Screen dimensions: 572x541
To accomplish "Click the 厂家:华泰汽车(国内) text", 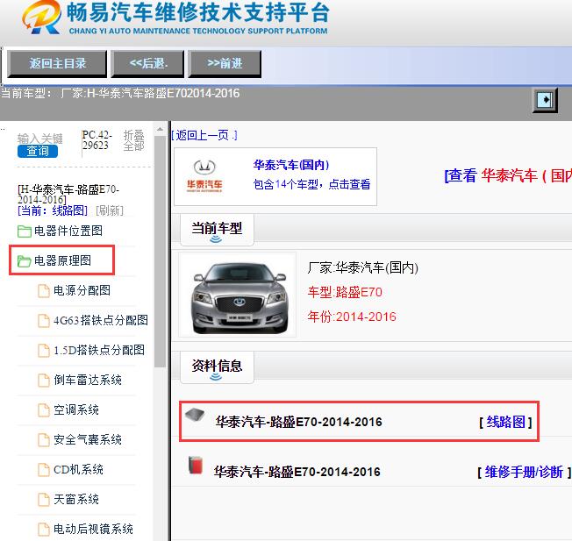I will pyautogui.click(x=362, y=268).
